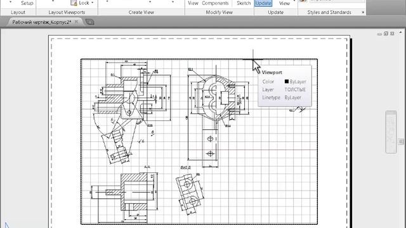Click highlighted Auto Update button
The width and height of the screenshot is (406, 228).
point(263,3)
